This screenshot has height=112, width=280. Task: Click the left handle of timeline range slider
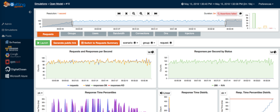[x=72, y=23]
